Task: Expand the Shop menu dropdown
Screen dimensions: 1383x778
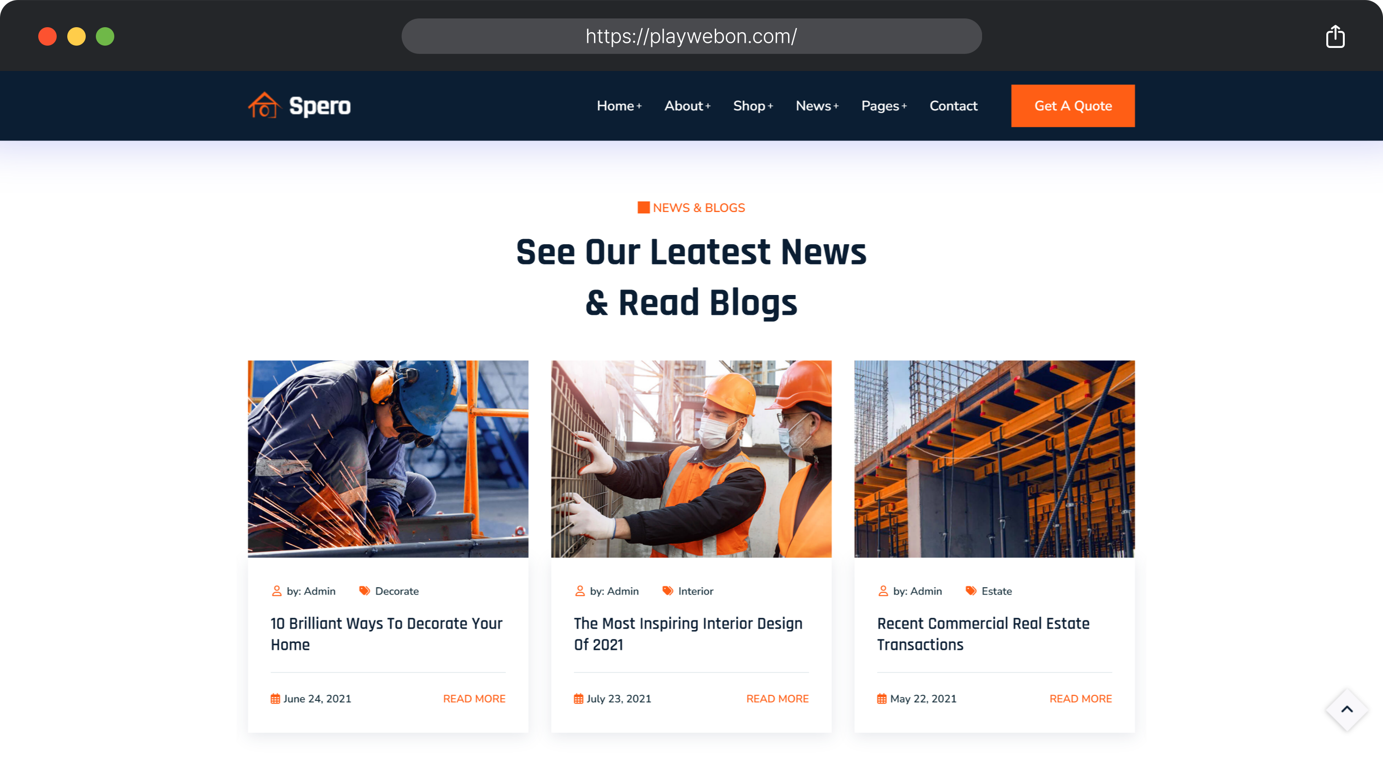Action: pos(753,106)
